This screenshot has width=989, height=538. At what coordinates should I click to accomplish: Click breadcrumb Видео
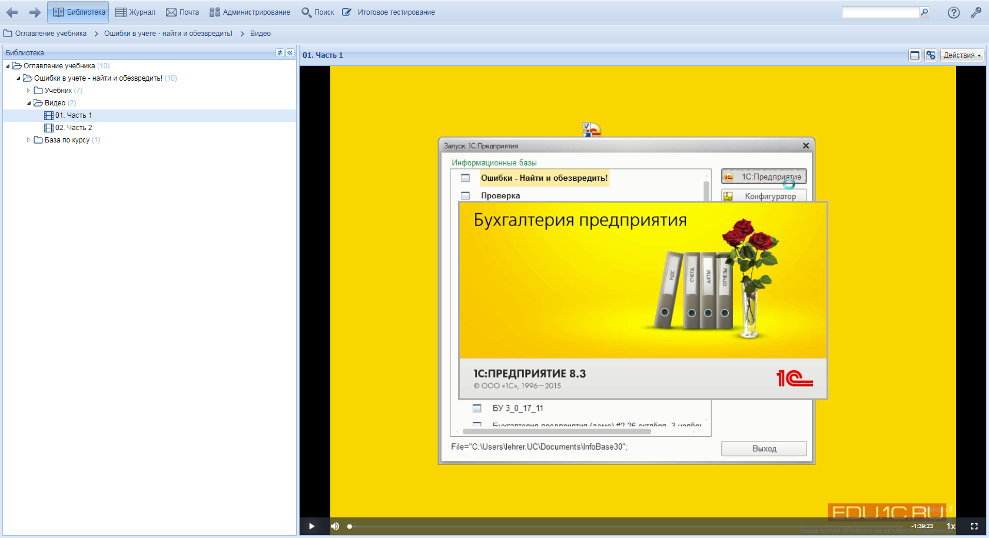(x=260, y=34)
